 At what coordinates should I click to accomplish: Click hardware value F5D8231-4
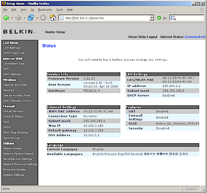(x=92, y=91)
